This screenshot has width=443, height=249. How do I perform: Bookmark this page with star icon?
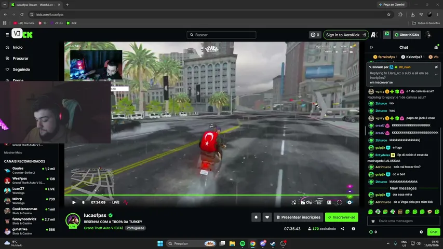[389, 15]
